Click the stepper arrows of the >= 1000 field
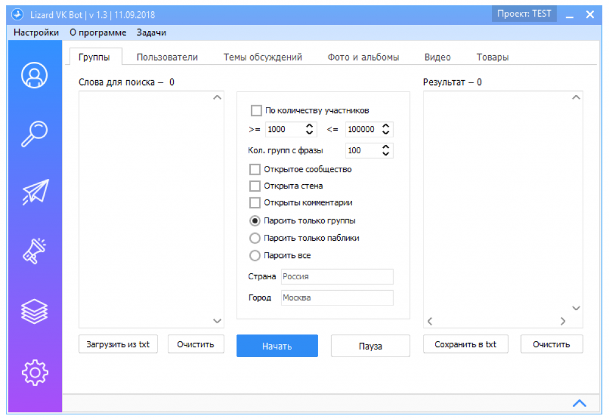Viewport: 609px width, 419px height. 309,129
